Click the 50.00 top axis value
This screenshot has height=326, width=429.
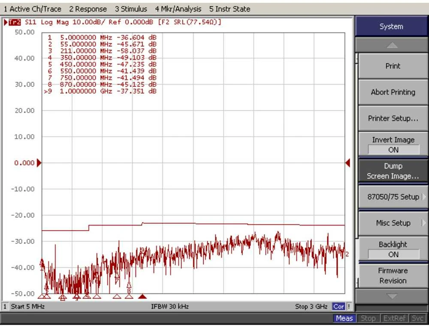24,32
